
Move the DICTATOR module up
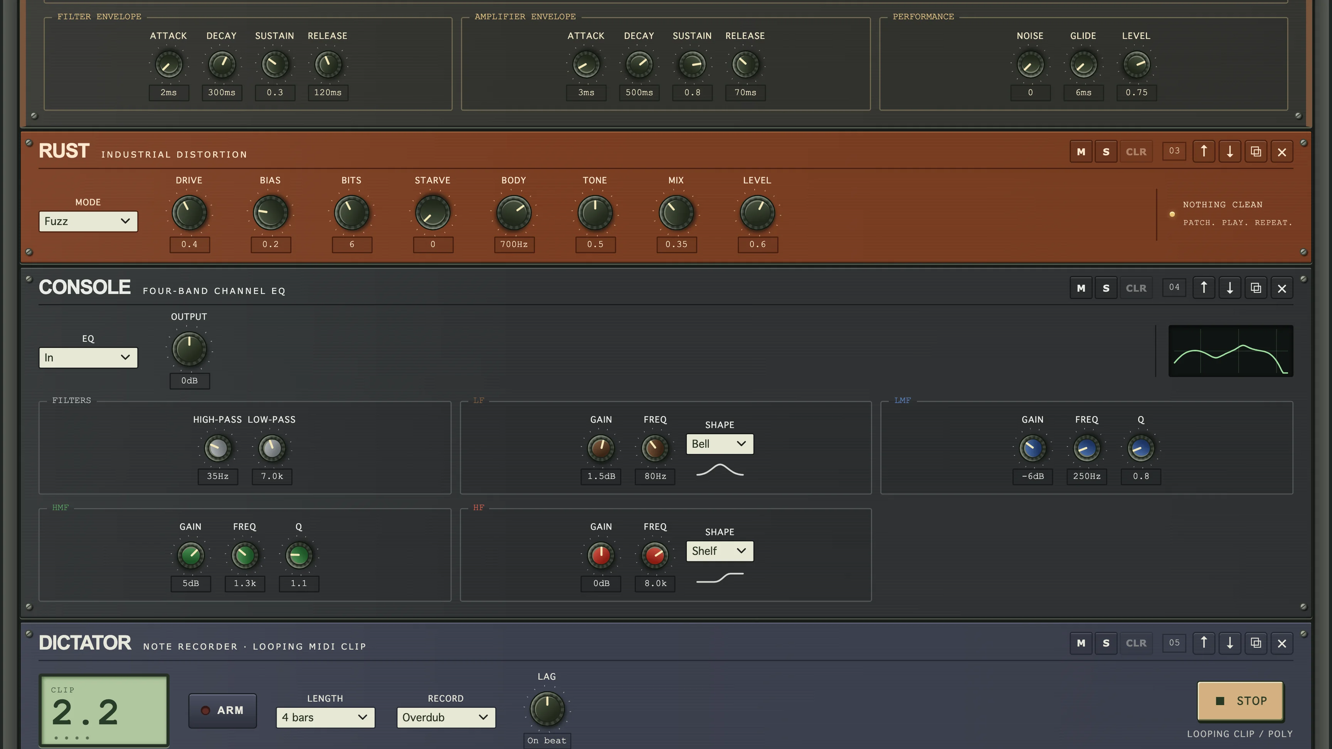pos(1204,643)
